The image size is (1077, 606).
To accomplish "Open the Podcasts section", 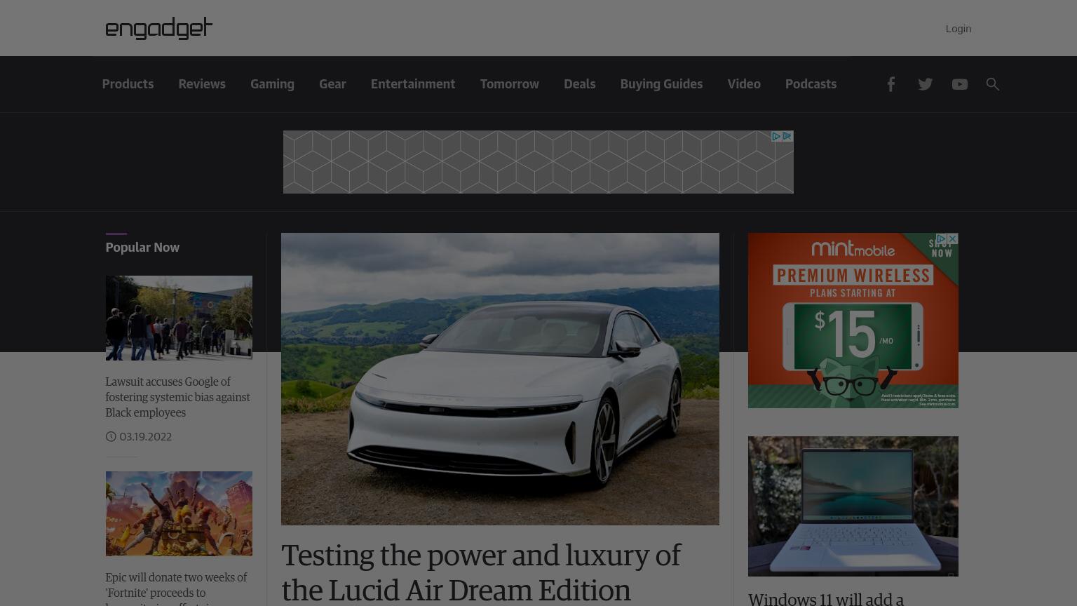I will click(x=811, y=84).
